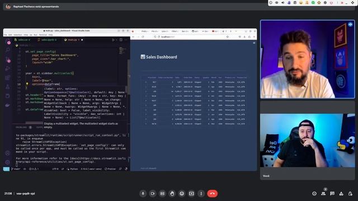
Task: Open the File menu in VS Code
Action: click(5, 35)
